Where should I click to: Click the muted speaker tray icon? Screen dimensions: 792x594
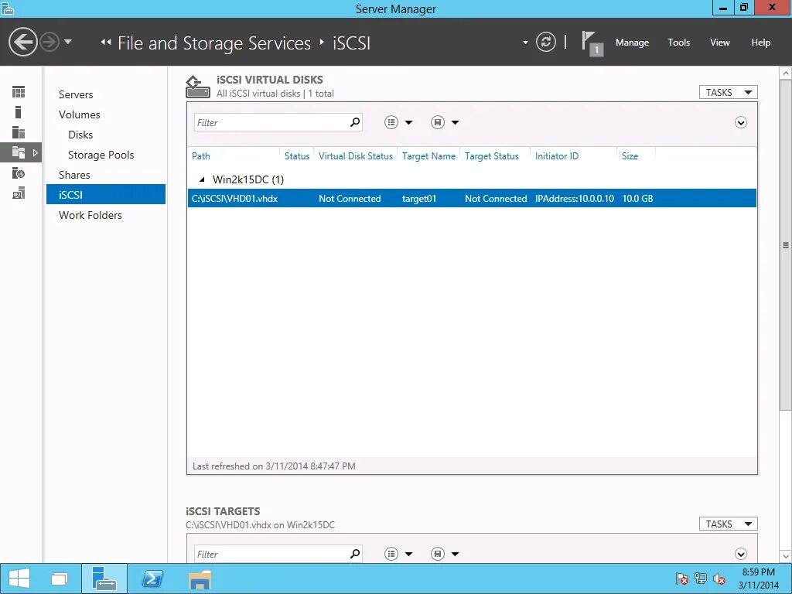(719, 579)
